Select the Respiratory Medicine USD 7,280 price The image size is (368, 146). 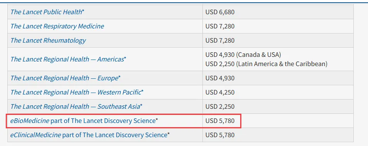click(x=220, y=26)
